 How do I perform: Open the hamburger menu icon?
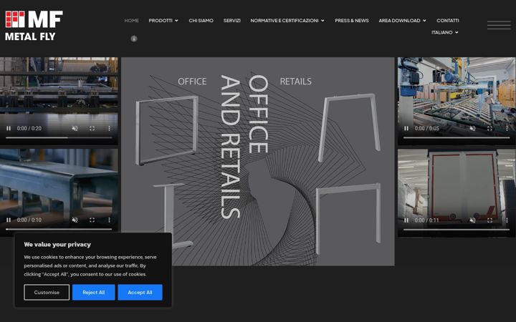click(x=499, y=25)
